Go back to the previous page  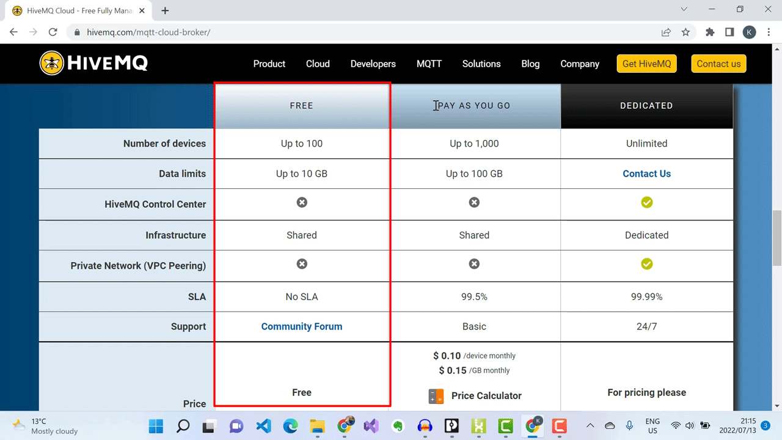click(13, 32)
